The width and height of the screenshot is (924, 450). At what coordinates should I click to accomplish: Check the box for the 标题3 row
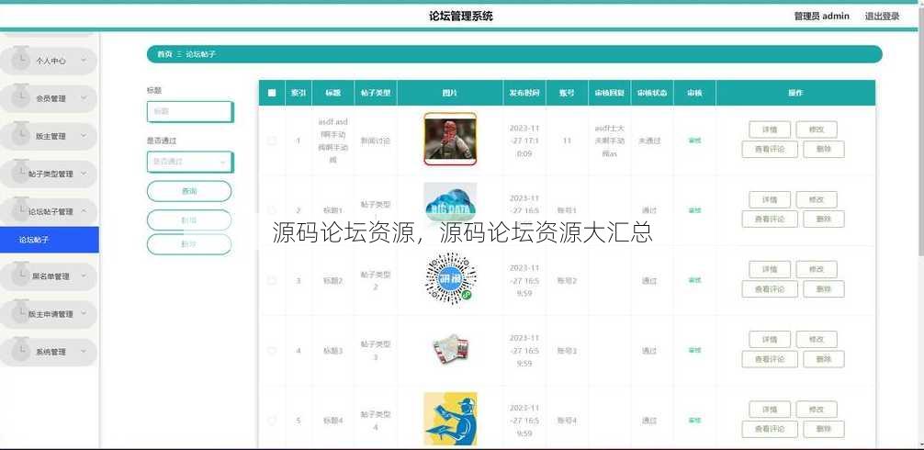coord(272,351)
